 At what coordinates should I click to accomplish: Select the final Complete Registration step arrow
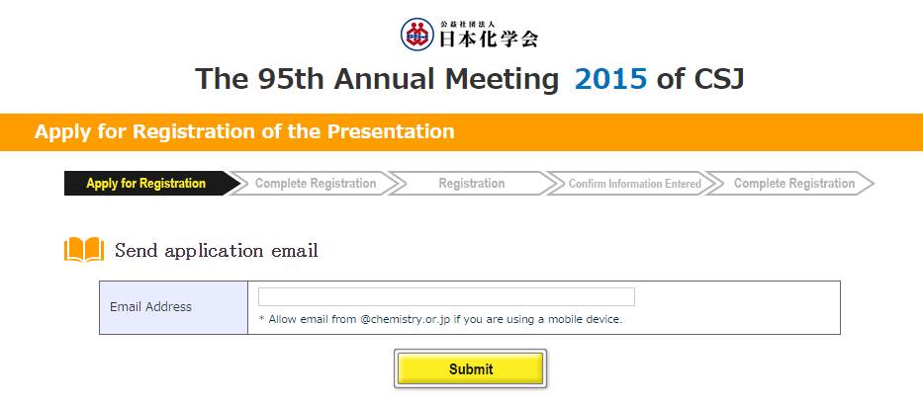tap(794, 183)
